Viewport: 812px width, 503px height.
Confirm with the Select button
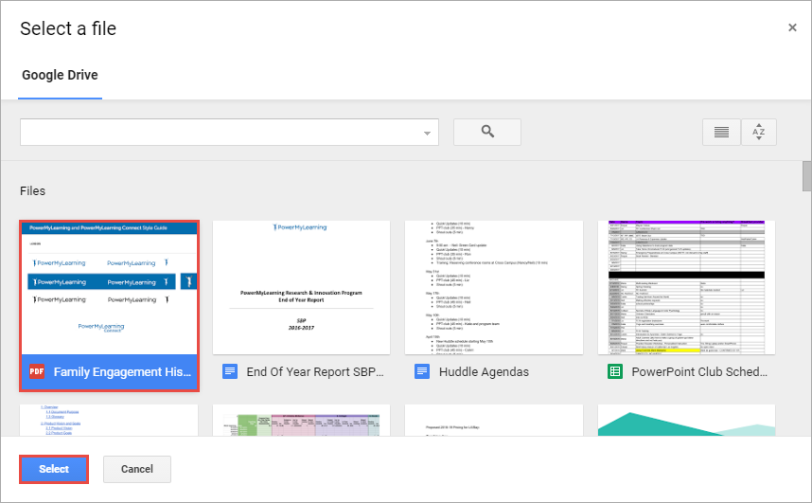click(54, 469)
